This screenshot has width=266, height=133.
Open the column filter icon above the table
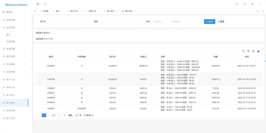(248, 51)
